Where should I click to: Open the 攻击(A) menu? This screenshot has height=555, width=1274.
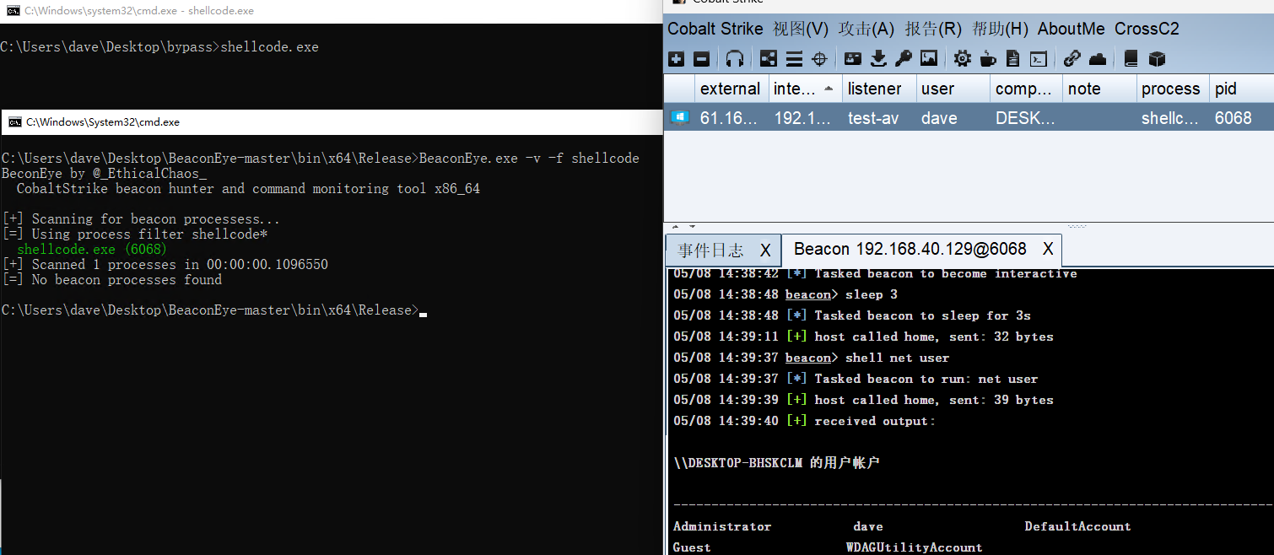pyautogui.click(x=866, y=29)
